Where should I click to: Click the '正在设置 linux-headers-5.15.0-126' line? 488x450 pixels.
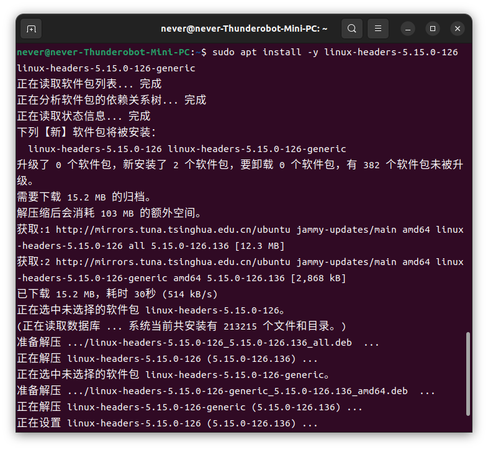pos(167,423)
